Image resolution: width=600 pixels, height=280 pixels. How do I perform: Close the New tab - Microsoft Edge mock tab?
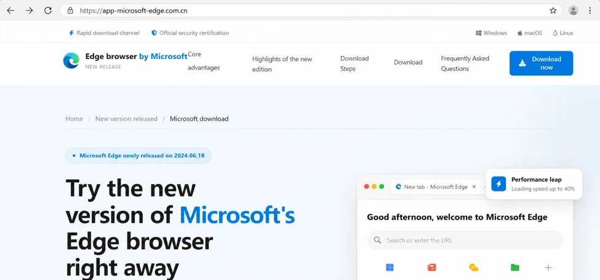(474, 186)
